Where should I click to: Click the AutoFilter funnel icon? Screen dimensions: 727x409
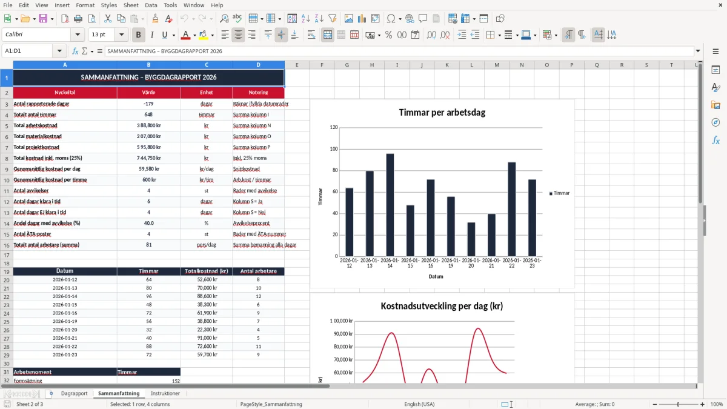click(333, 19)
